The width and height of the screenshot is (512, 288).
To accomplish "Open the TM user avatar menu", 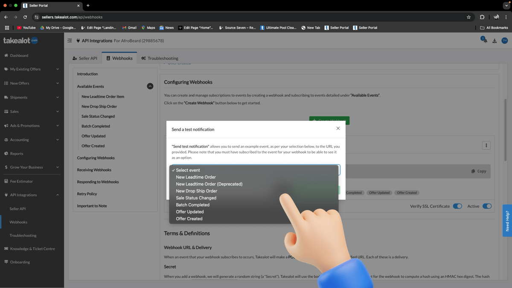I will tap(504, 41).
